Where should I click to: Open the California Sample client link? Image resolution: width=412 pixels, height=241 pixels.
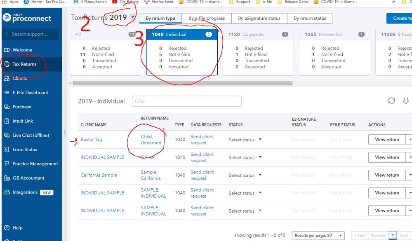[99, 175]
